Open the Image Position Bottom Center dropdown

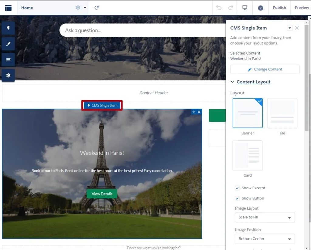265,239
